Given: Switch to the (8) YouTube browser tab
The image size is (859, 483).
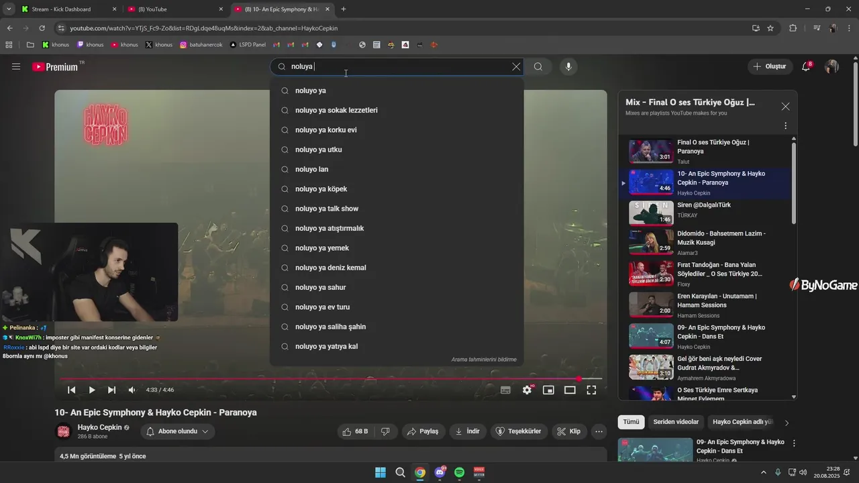Looking at the screenshot, I should click(176, 9).
